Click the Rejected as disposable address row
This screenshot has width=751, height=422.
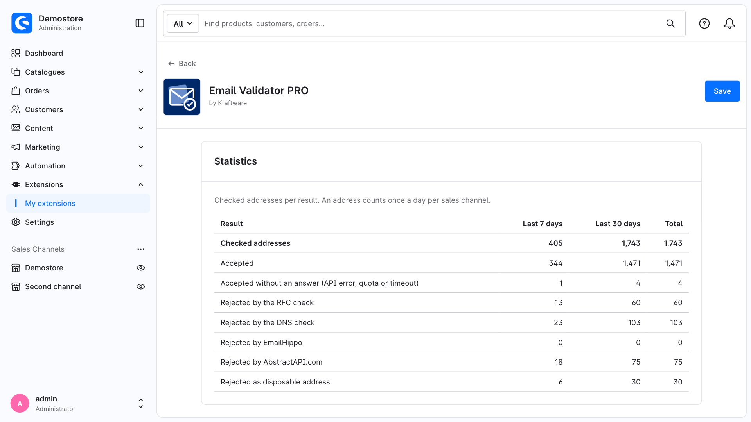point(451,382)
